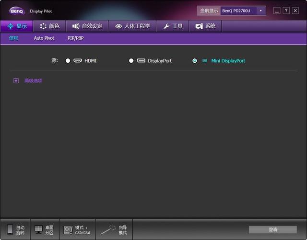Click the 模式: CAD/CAM mode button
Viewport: 307px width, 240px height.
pyautogui.click(x=77, y=229)
